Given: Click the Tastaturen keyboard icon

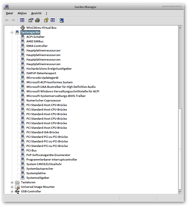Looking at the screenshot, I should 17,182.
